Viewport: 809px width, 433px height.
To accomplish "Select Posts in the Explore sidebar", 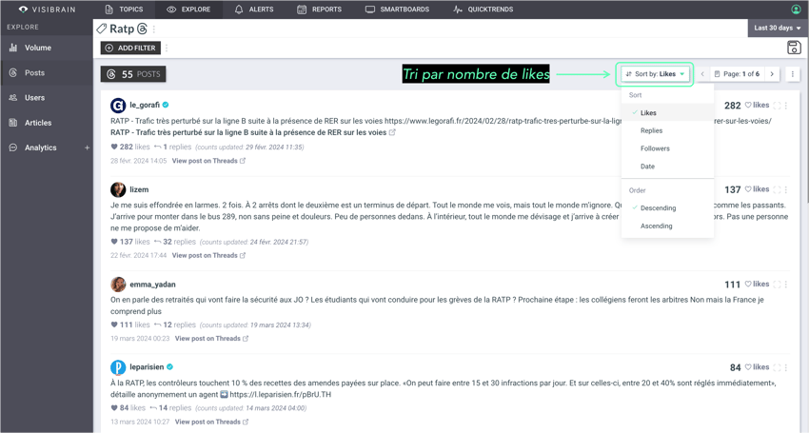I will (x=47, y=72).
